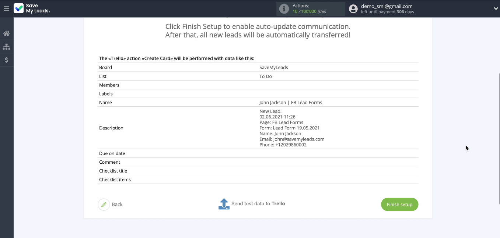This screenshot has height=238, width=500.
Task: Click 'Form: Lead Form 19.05.2021' line
Action: 290,128
